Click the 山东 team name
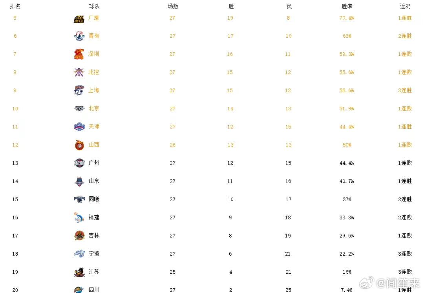Image resolution: width=424 pixels, height=293 pixels. pyautogui.click(x=94, y=181)
